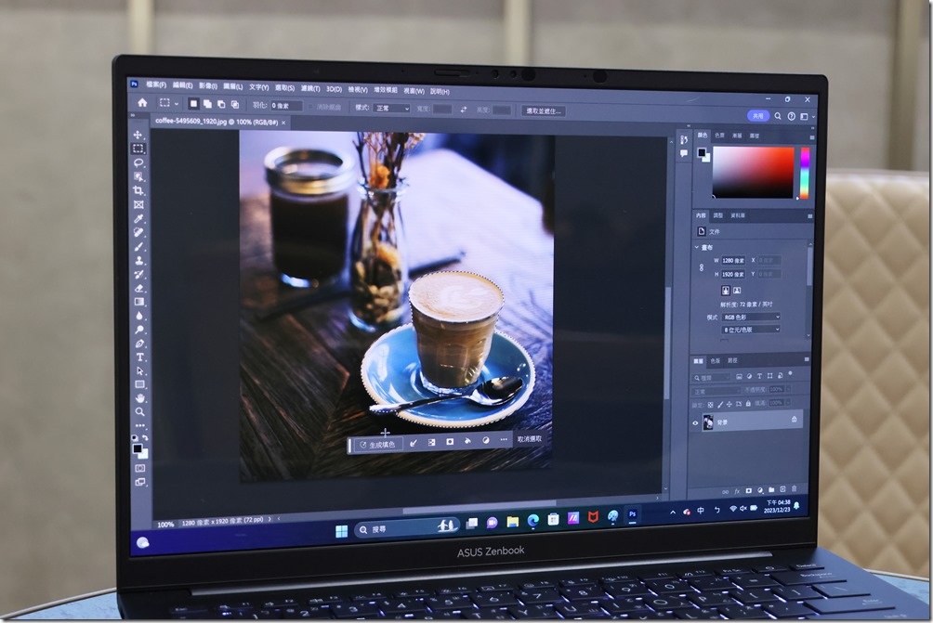Select the Lasso tool
The image size is (933, 623).
pos(138,162)
